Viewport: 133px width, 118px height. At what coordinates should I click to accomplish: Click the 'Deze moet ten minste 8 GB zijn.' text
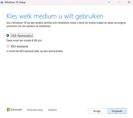click(24, 41)
